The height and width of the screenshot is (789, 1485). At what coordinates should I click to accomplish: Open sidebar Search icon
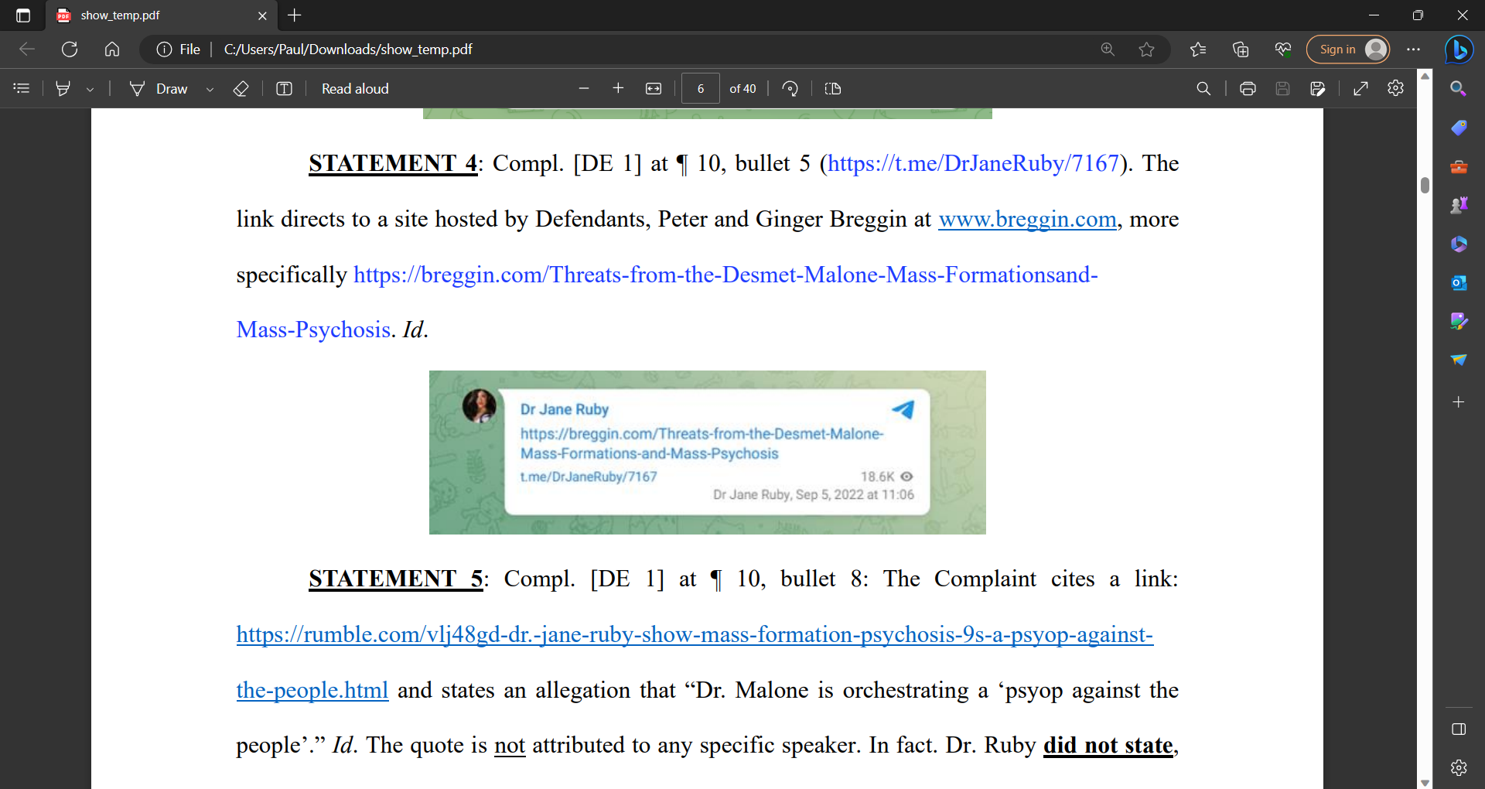[x=1459, y=89]
